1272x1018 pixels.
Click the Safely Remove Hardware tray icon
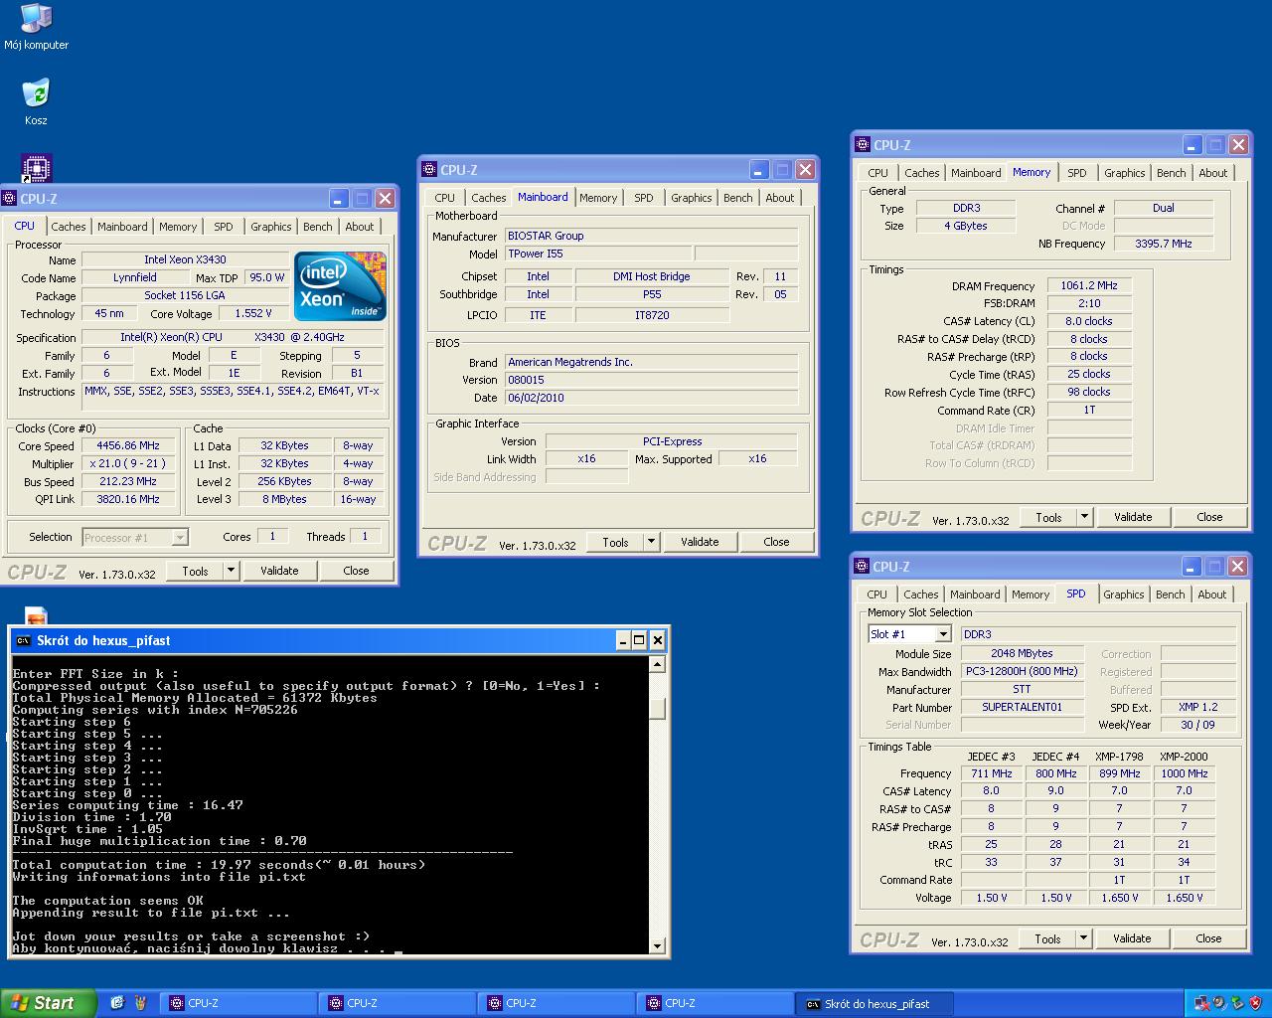1237,1003
